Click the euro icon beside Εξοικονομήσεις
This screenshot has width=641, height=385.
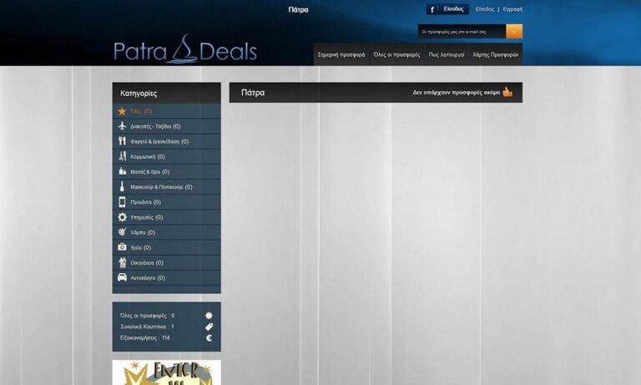coord(209,338)
